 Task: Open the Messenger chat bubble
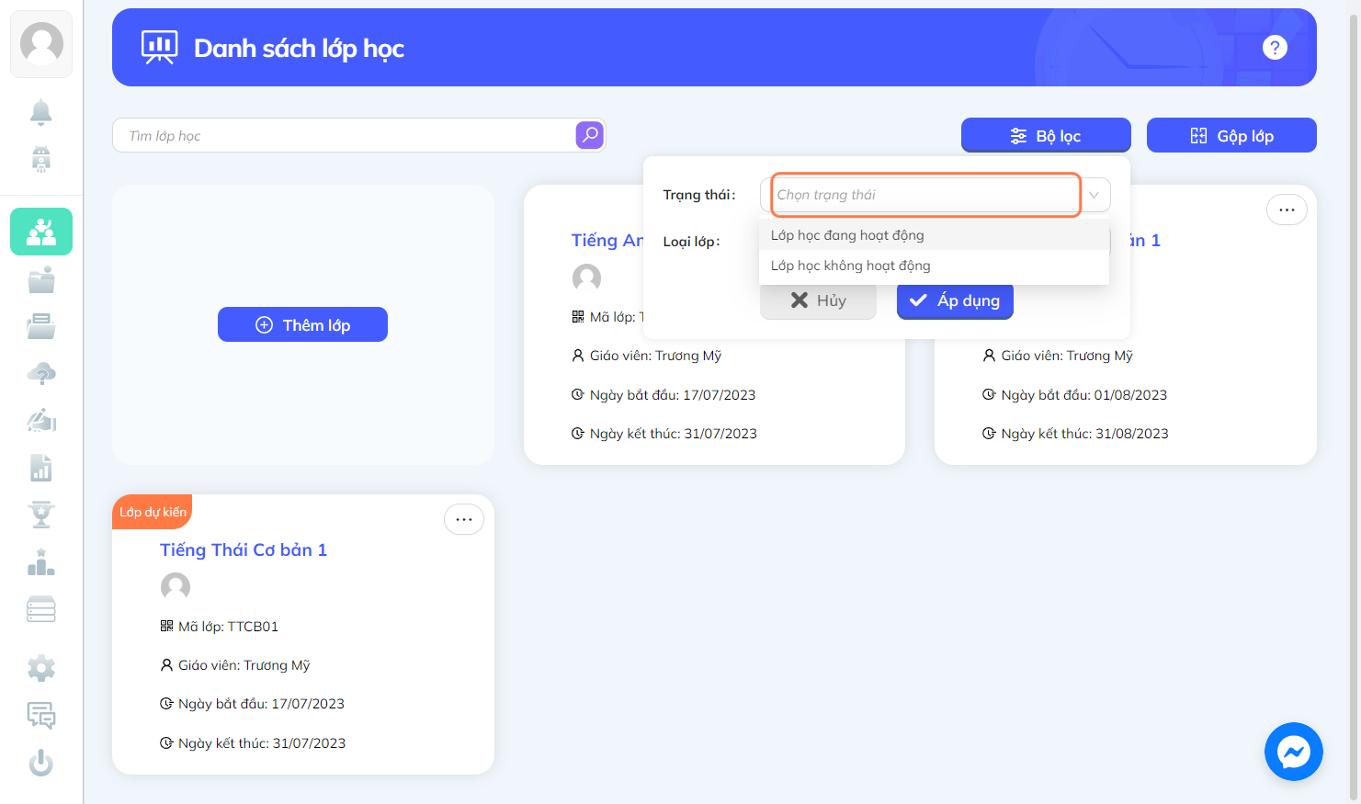pos(1294,752)
